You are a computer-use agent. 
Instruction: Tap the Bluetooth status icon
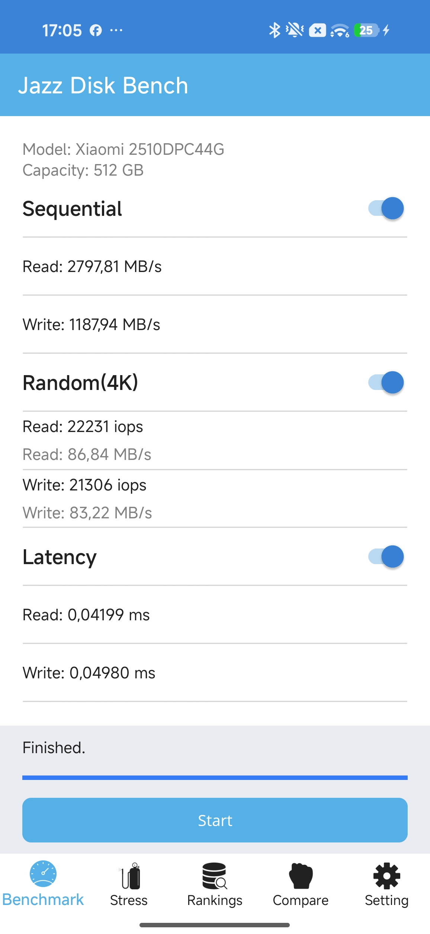(275, 30)
